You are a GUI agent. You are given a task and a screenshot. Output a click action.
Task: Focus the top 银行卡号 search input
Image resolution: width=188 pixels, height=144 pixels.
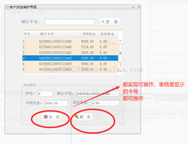(69, 22)
